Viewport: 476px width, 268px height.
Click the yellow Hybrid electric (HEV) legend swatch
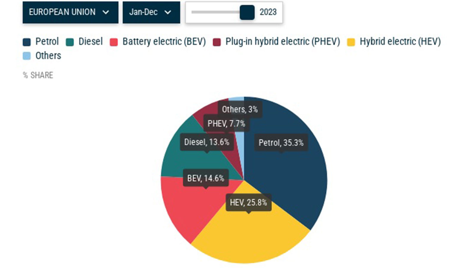350,42
